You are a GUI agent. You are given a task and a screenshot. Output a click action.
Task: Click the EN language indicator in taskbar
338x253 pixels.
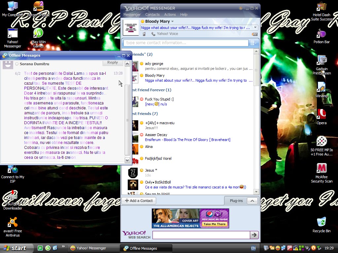(253, 248)
